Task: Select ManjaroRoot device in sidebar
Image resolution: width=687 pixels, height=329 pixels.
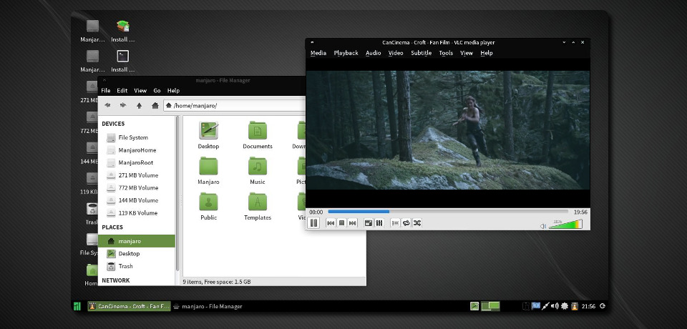Action: [x=136, y=162]
